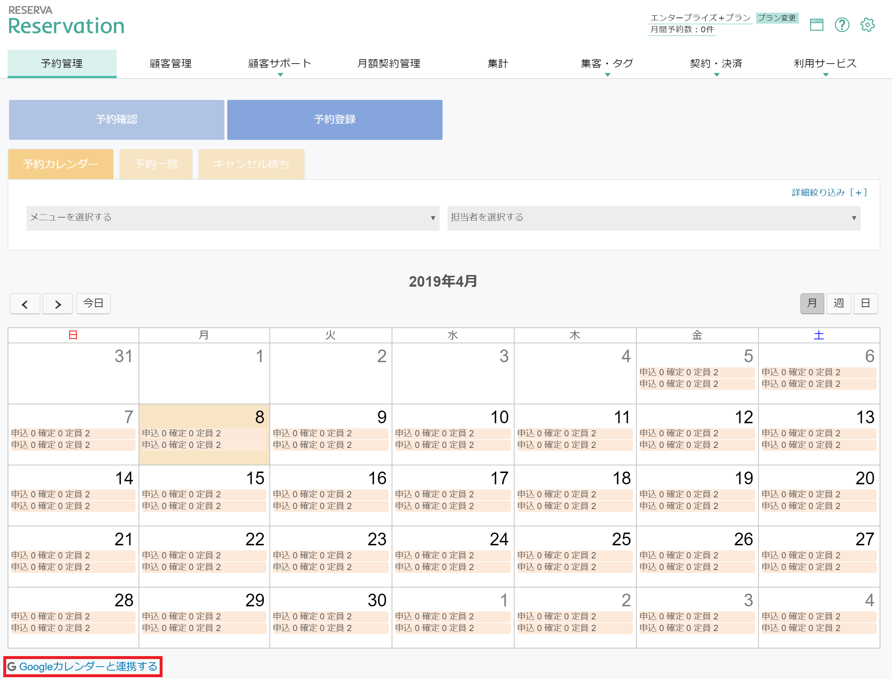The width and height of the screenshot is (892, 679).
Task: Click first slot entry on April 28
Action: 73,617
